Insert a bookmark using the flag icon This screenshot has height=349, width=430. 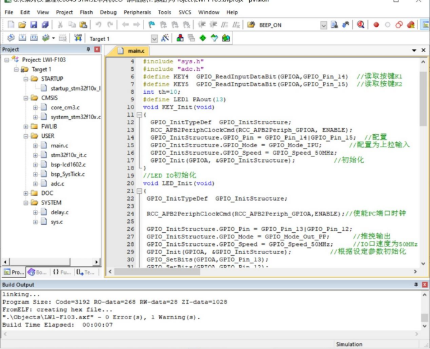point(152,25)
